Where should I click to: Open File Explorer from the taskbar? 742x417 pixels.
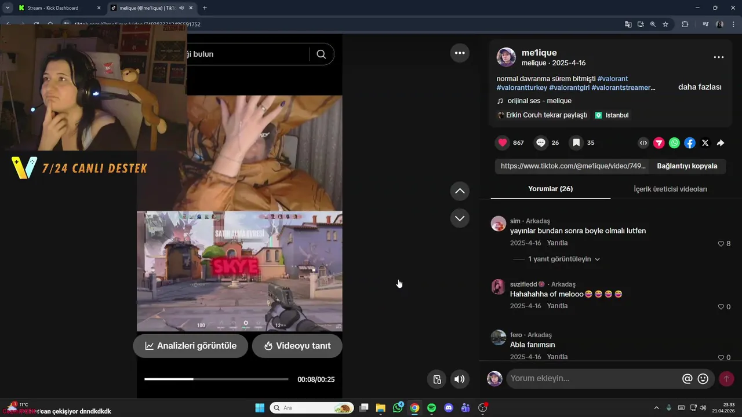tap(380, 408)
